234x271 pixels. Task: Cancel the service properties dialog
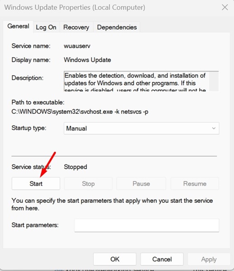(x=162, y=259)
